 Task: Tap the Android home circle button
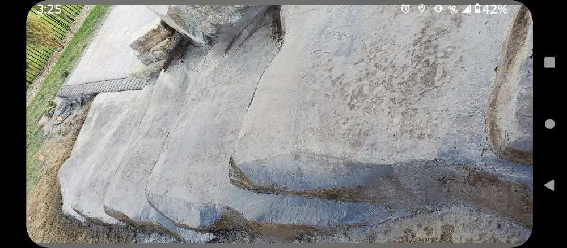pyautogui.click(x=549, y=124)
